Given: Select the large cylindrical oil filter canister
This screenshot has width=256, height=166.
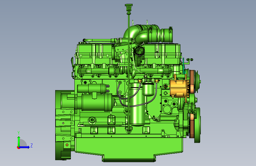Looking at the screenshot, I should coord(138,105).
